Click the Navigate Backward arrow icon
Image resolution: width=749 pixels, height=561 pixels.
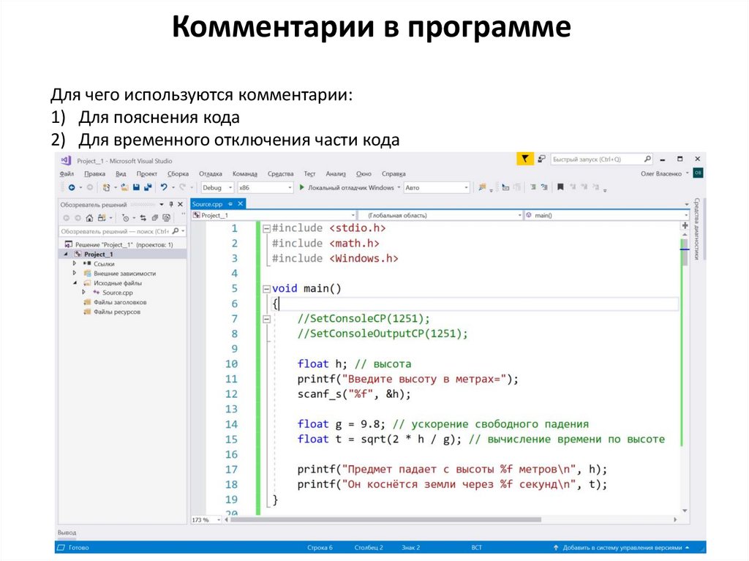[72, 188]
